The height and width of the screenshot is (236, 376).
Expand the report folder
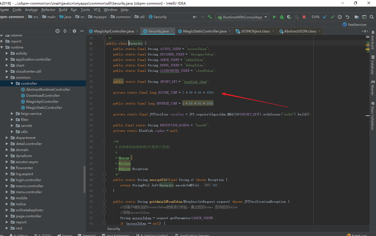pyautogui.click(x=2, y=41)
